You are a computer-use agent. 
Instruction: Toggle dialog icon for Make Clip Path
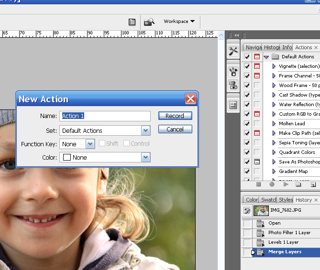coord(257,133)
